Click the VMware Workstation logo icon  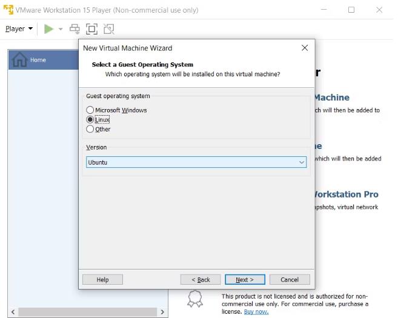pyautogui.click(x=8, y=10)
